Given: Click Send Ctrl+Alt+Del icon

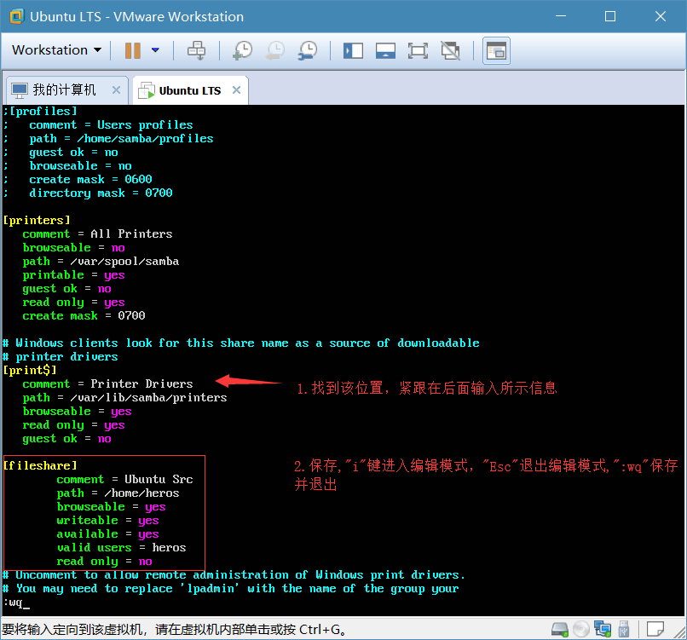Looking at the screenshot, I should (x=197, y=50).
